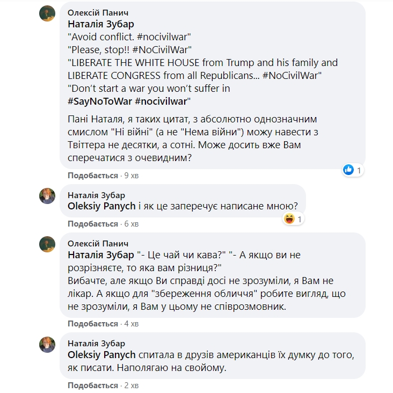
Task: Open the Наталія Зубар author name on the last comment
Action: click(96, 344)
